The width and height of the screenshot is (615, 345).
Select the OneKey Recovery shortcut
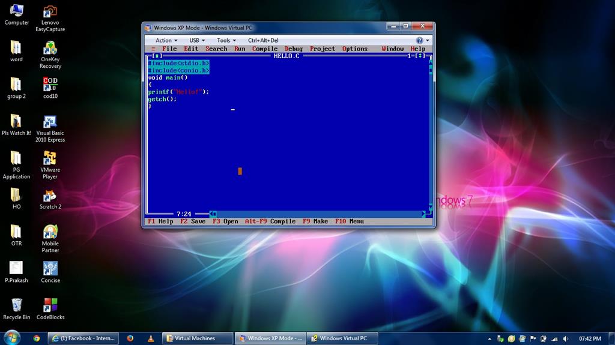(50, 55)
